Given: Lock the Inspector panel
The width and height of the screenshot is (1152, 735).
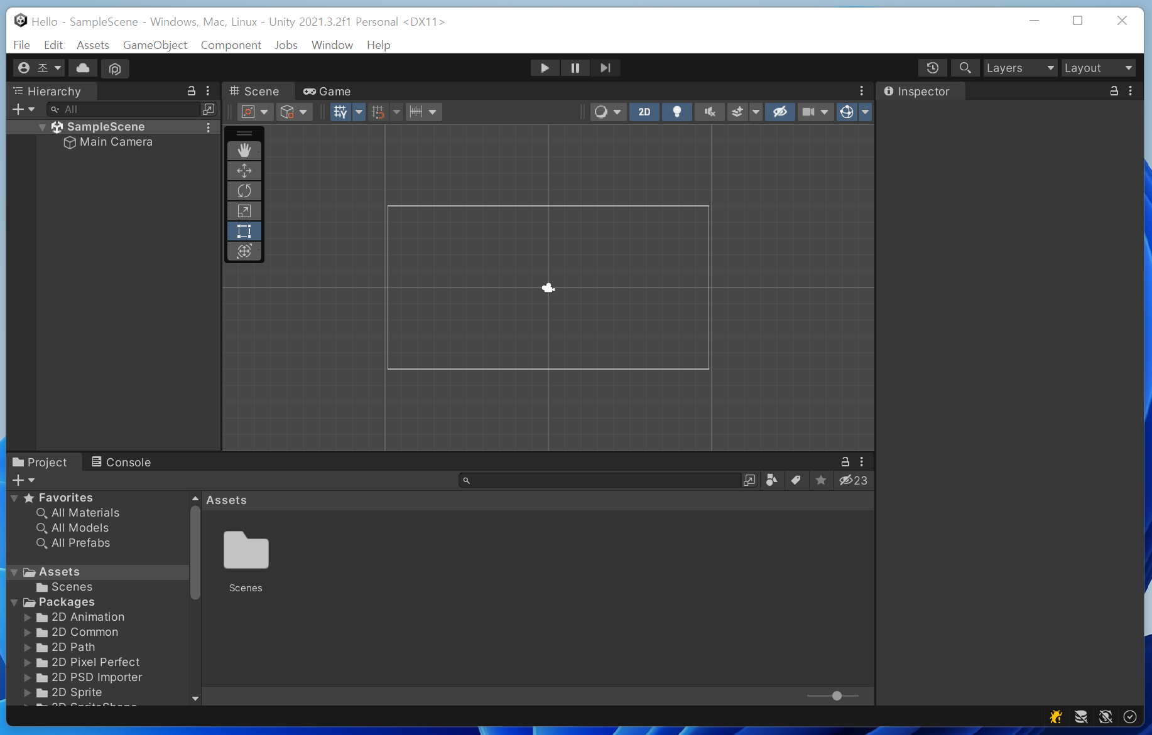Looking at the screenshot, I should 1114,91.
